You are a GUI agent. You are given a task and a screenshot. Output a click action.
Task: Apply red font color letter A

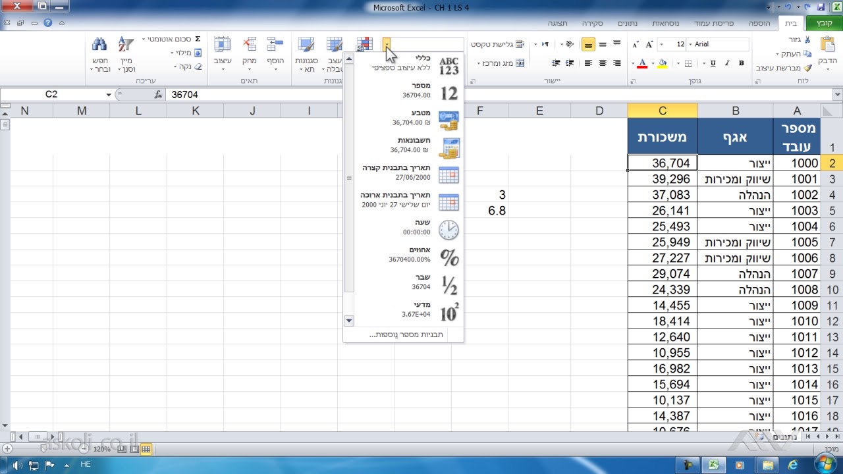click(642, 63)
